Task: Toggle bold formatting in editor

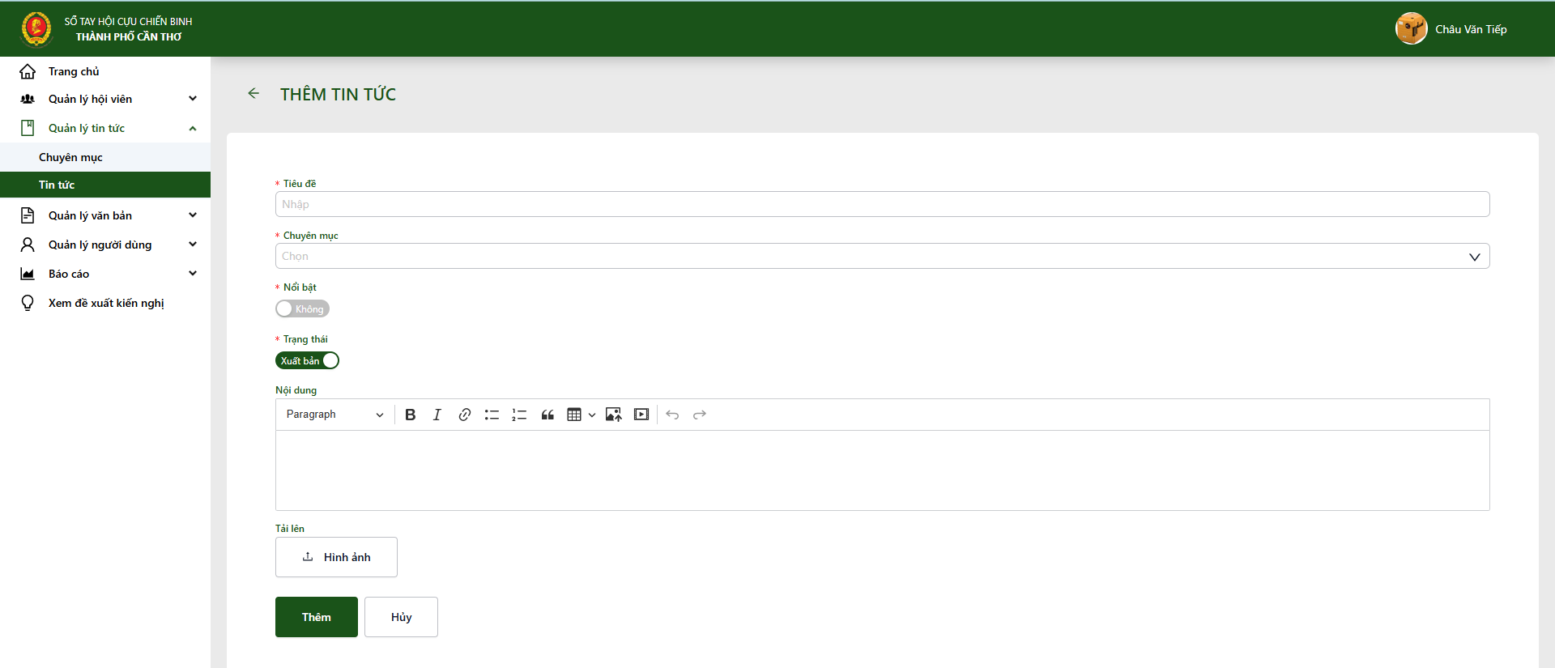Action: tap(411, 415)
